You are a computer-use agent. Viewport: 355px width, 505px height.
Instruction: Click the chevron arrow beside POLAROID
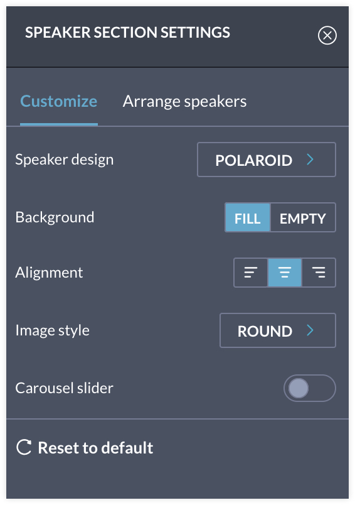coord(310,160)
